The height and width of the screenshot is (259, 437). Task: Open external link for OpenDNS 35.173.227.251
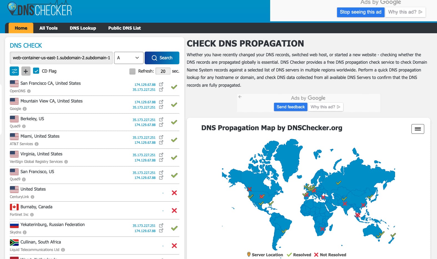click(x=161, y=89)
